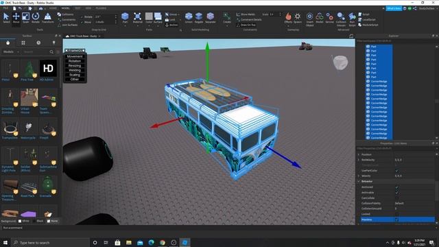Choose the Rotate tool

[35, 18]
